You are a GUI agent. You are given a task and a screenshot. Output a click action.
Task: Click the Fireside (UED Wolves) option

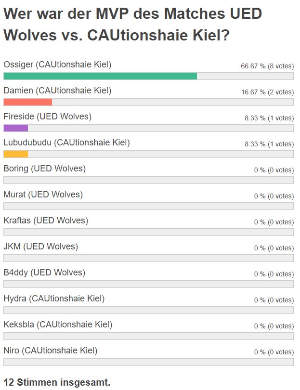point(48,117)
